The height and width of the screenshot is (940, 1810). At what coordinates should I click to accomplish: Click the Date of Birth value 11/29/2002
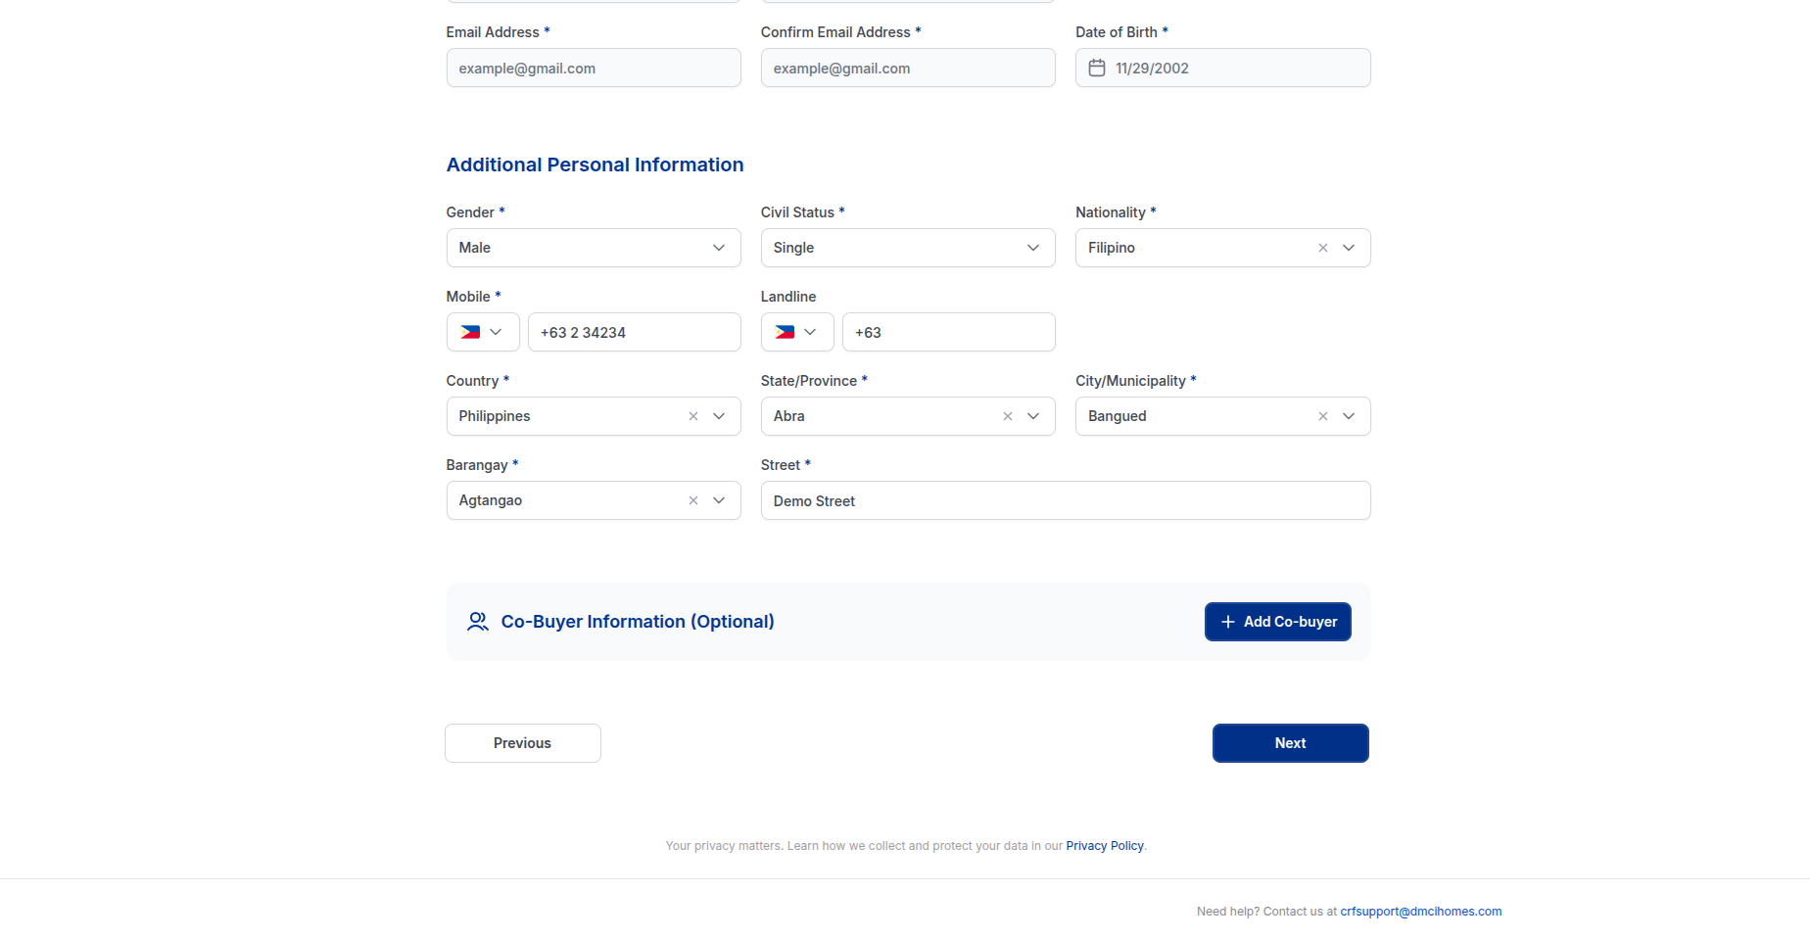[1152, 69]
